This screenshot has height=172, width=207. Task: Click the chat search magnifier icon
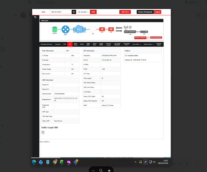pos(30,2)
